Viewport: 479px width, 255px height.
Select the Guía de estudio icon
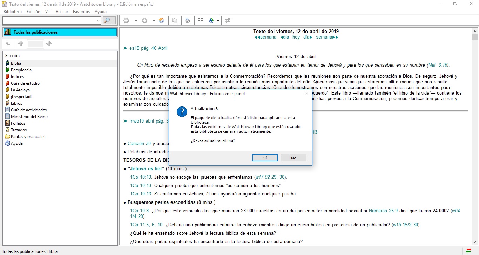(7, 83)
